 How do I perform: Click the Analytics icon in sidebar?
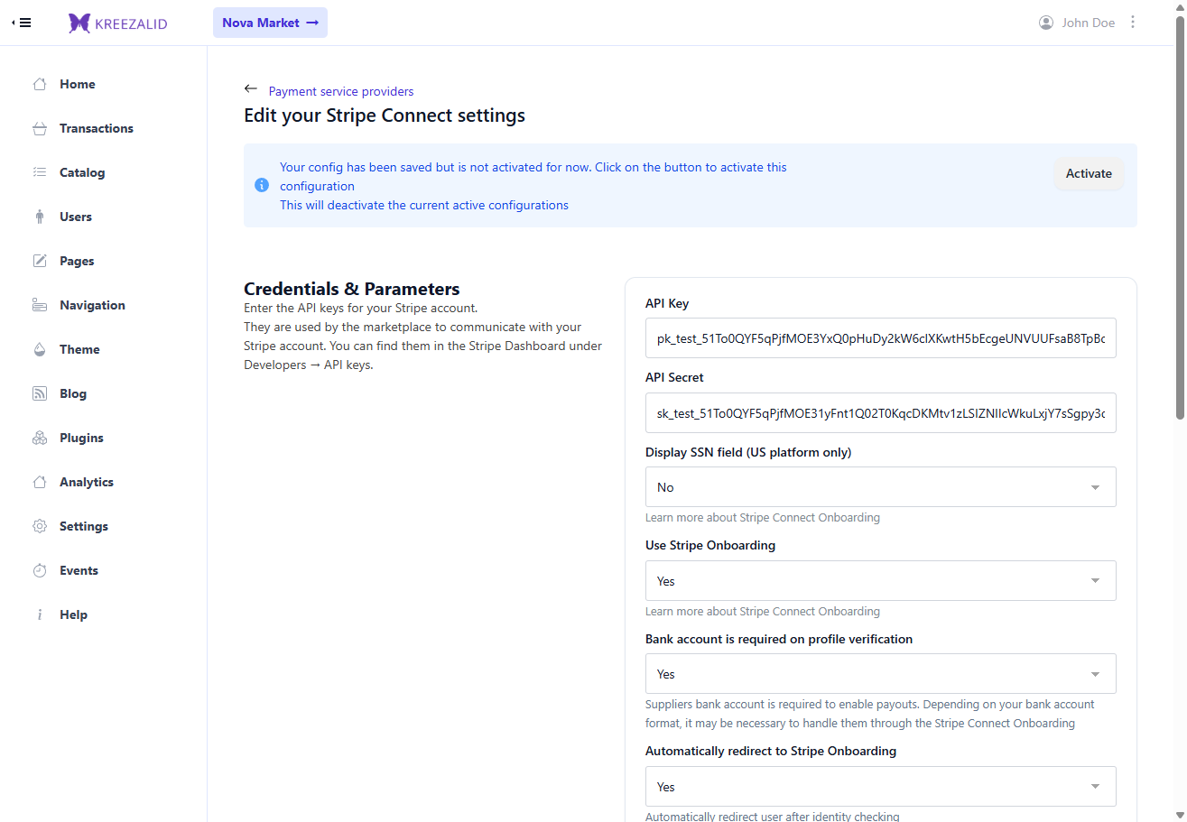click(40, 482)
